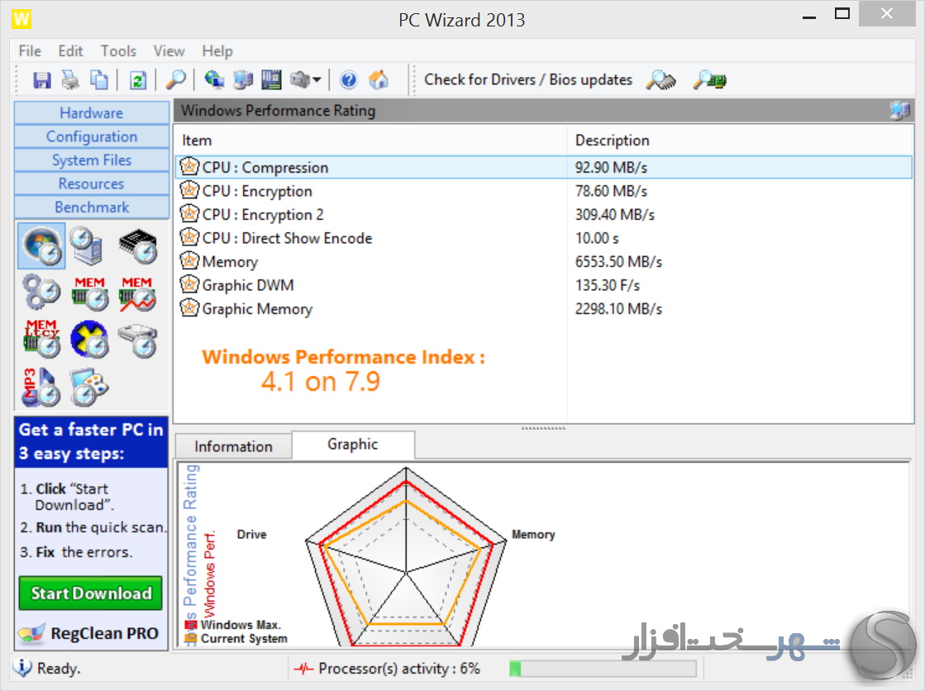The image size is (925, 691).
Task: Click the Description column header
Action: coord(740,141)
